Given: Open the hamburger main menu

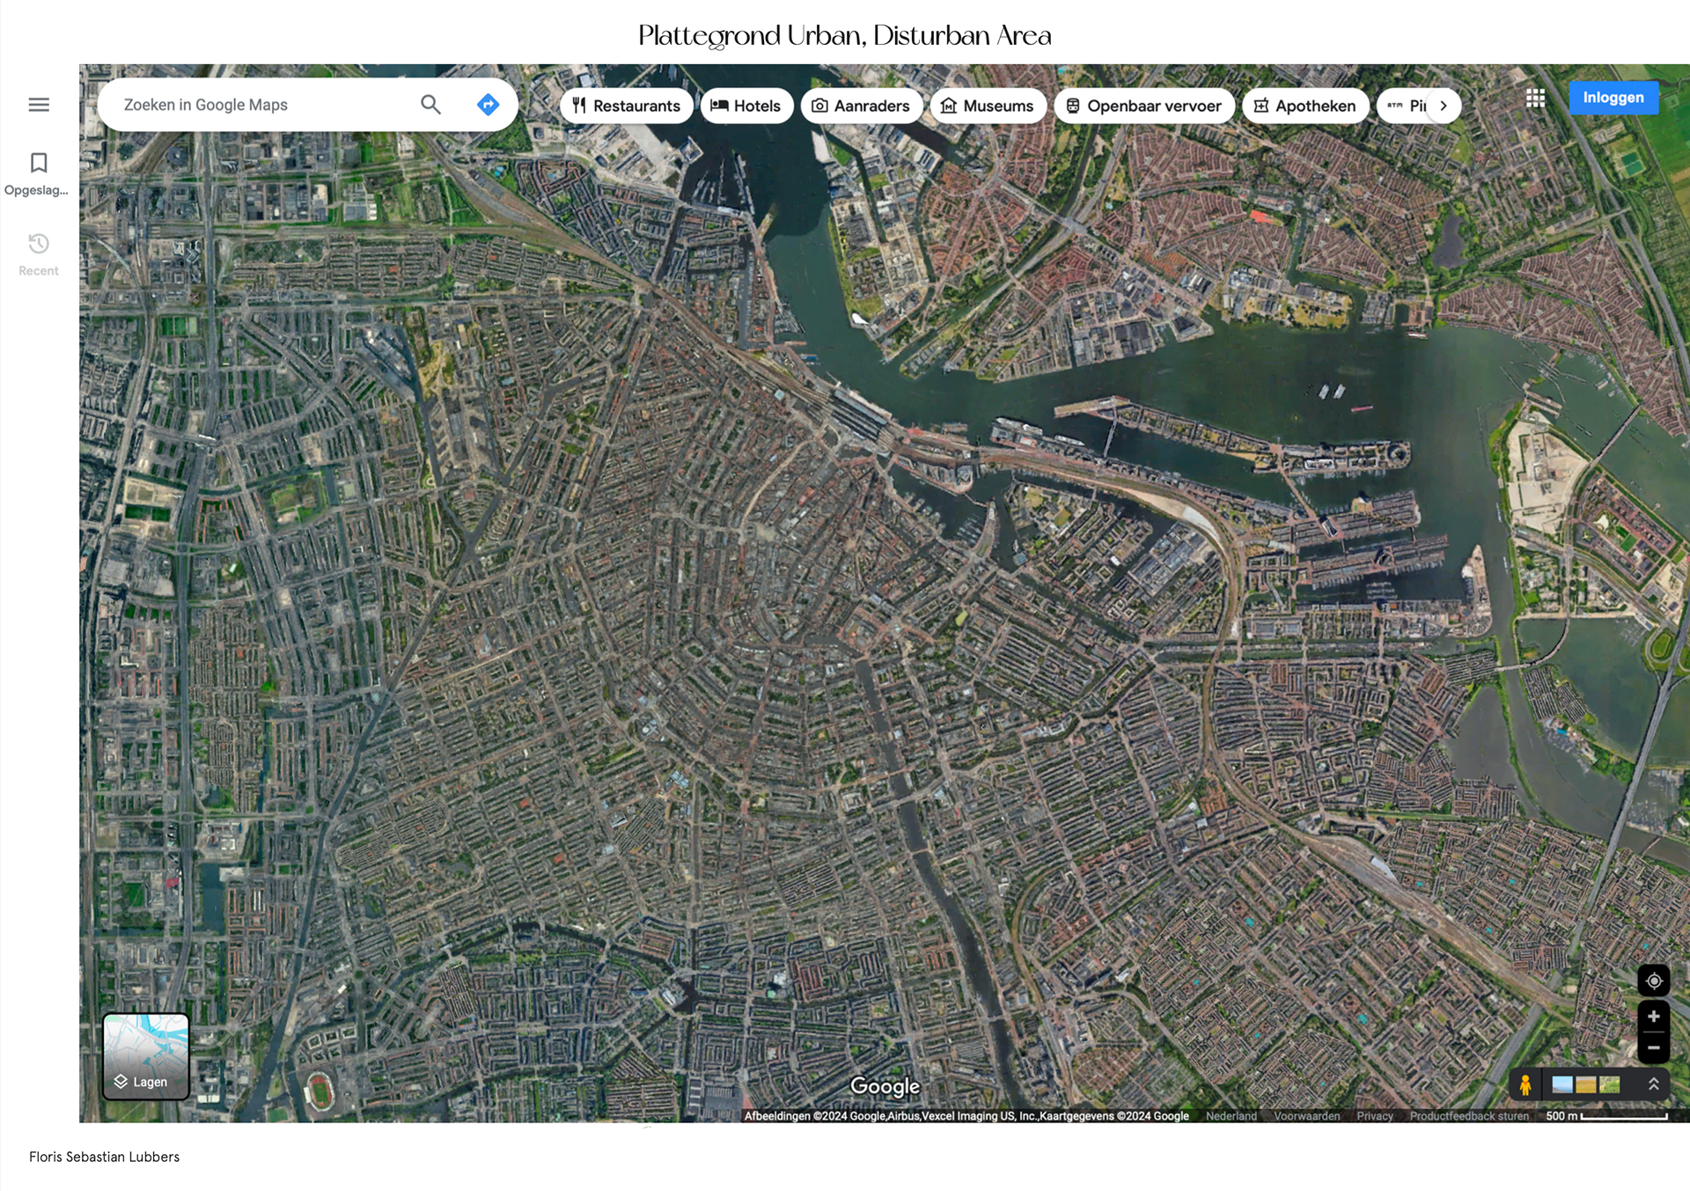Looking at the screenshot, I should [39, 105].
